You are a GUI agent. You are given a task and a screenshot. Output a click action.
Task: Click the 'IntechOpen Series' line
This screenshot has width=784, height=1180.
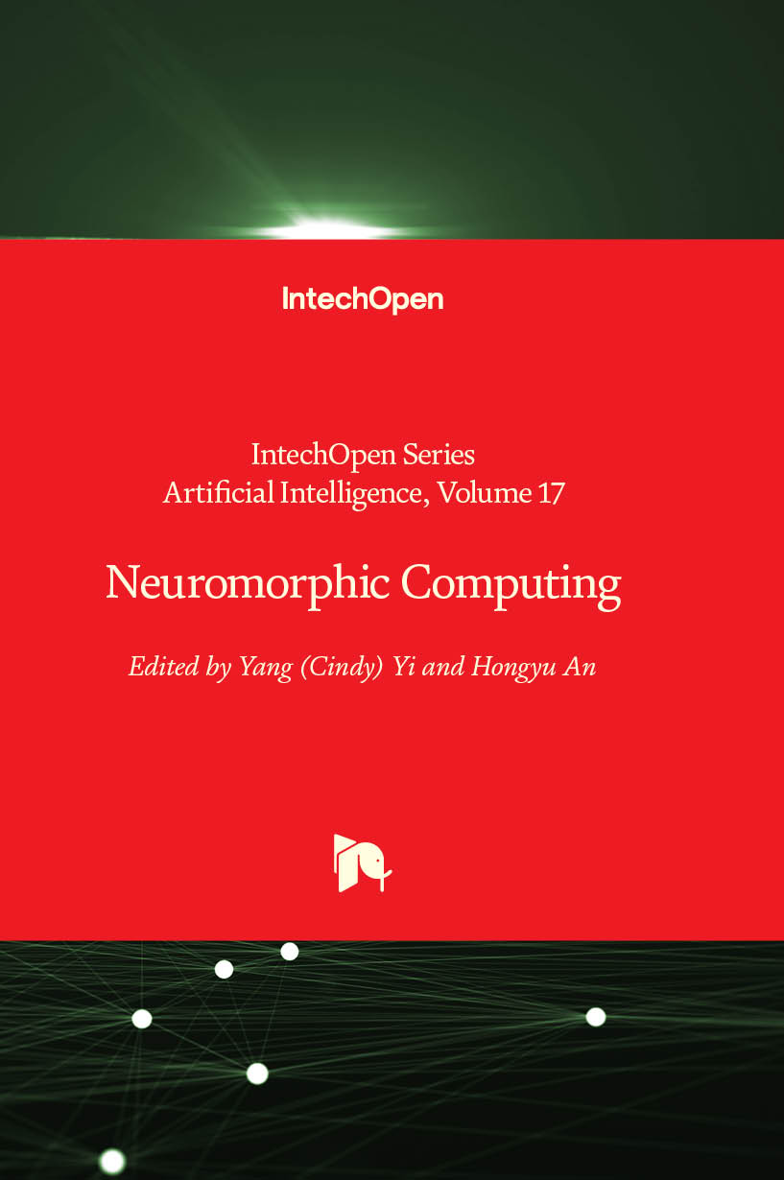click(x=363, y=453)
